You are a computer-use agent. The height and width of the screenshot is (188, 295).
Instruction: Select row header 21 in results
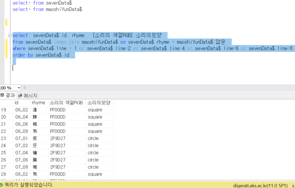(x=7, y=124)
